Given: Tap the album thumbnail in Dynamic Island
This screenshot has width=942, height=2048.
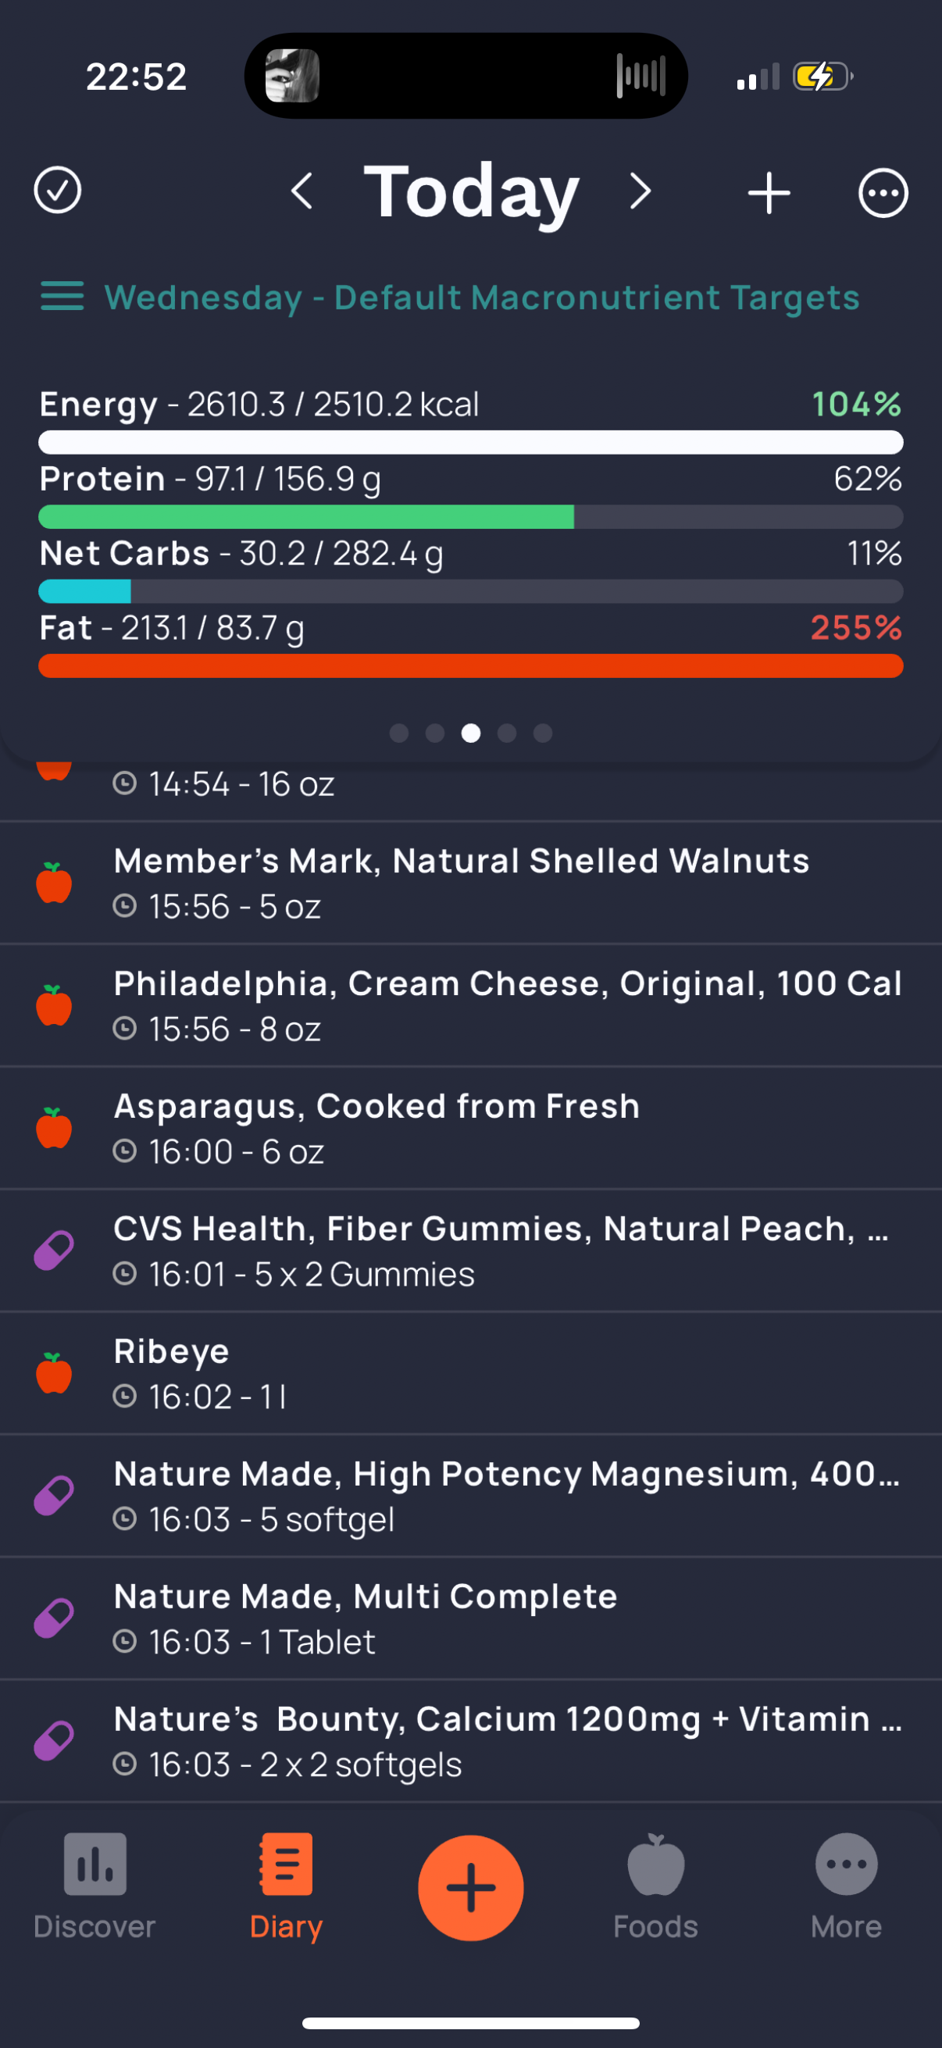Looking at the screenshot, I should click(292, 76).
